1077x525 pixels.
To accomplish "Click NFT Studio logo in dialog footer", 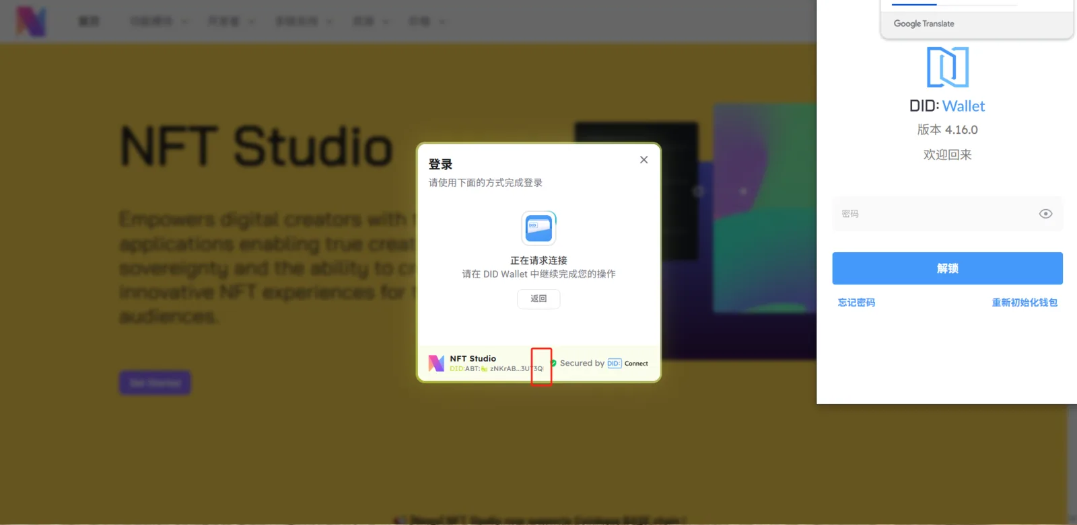I will (436, 364).
